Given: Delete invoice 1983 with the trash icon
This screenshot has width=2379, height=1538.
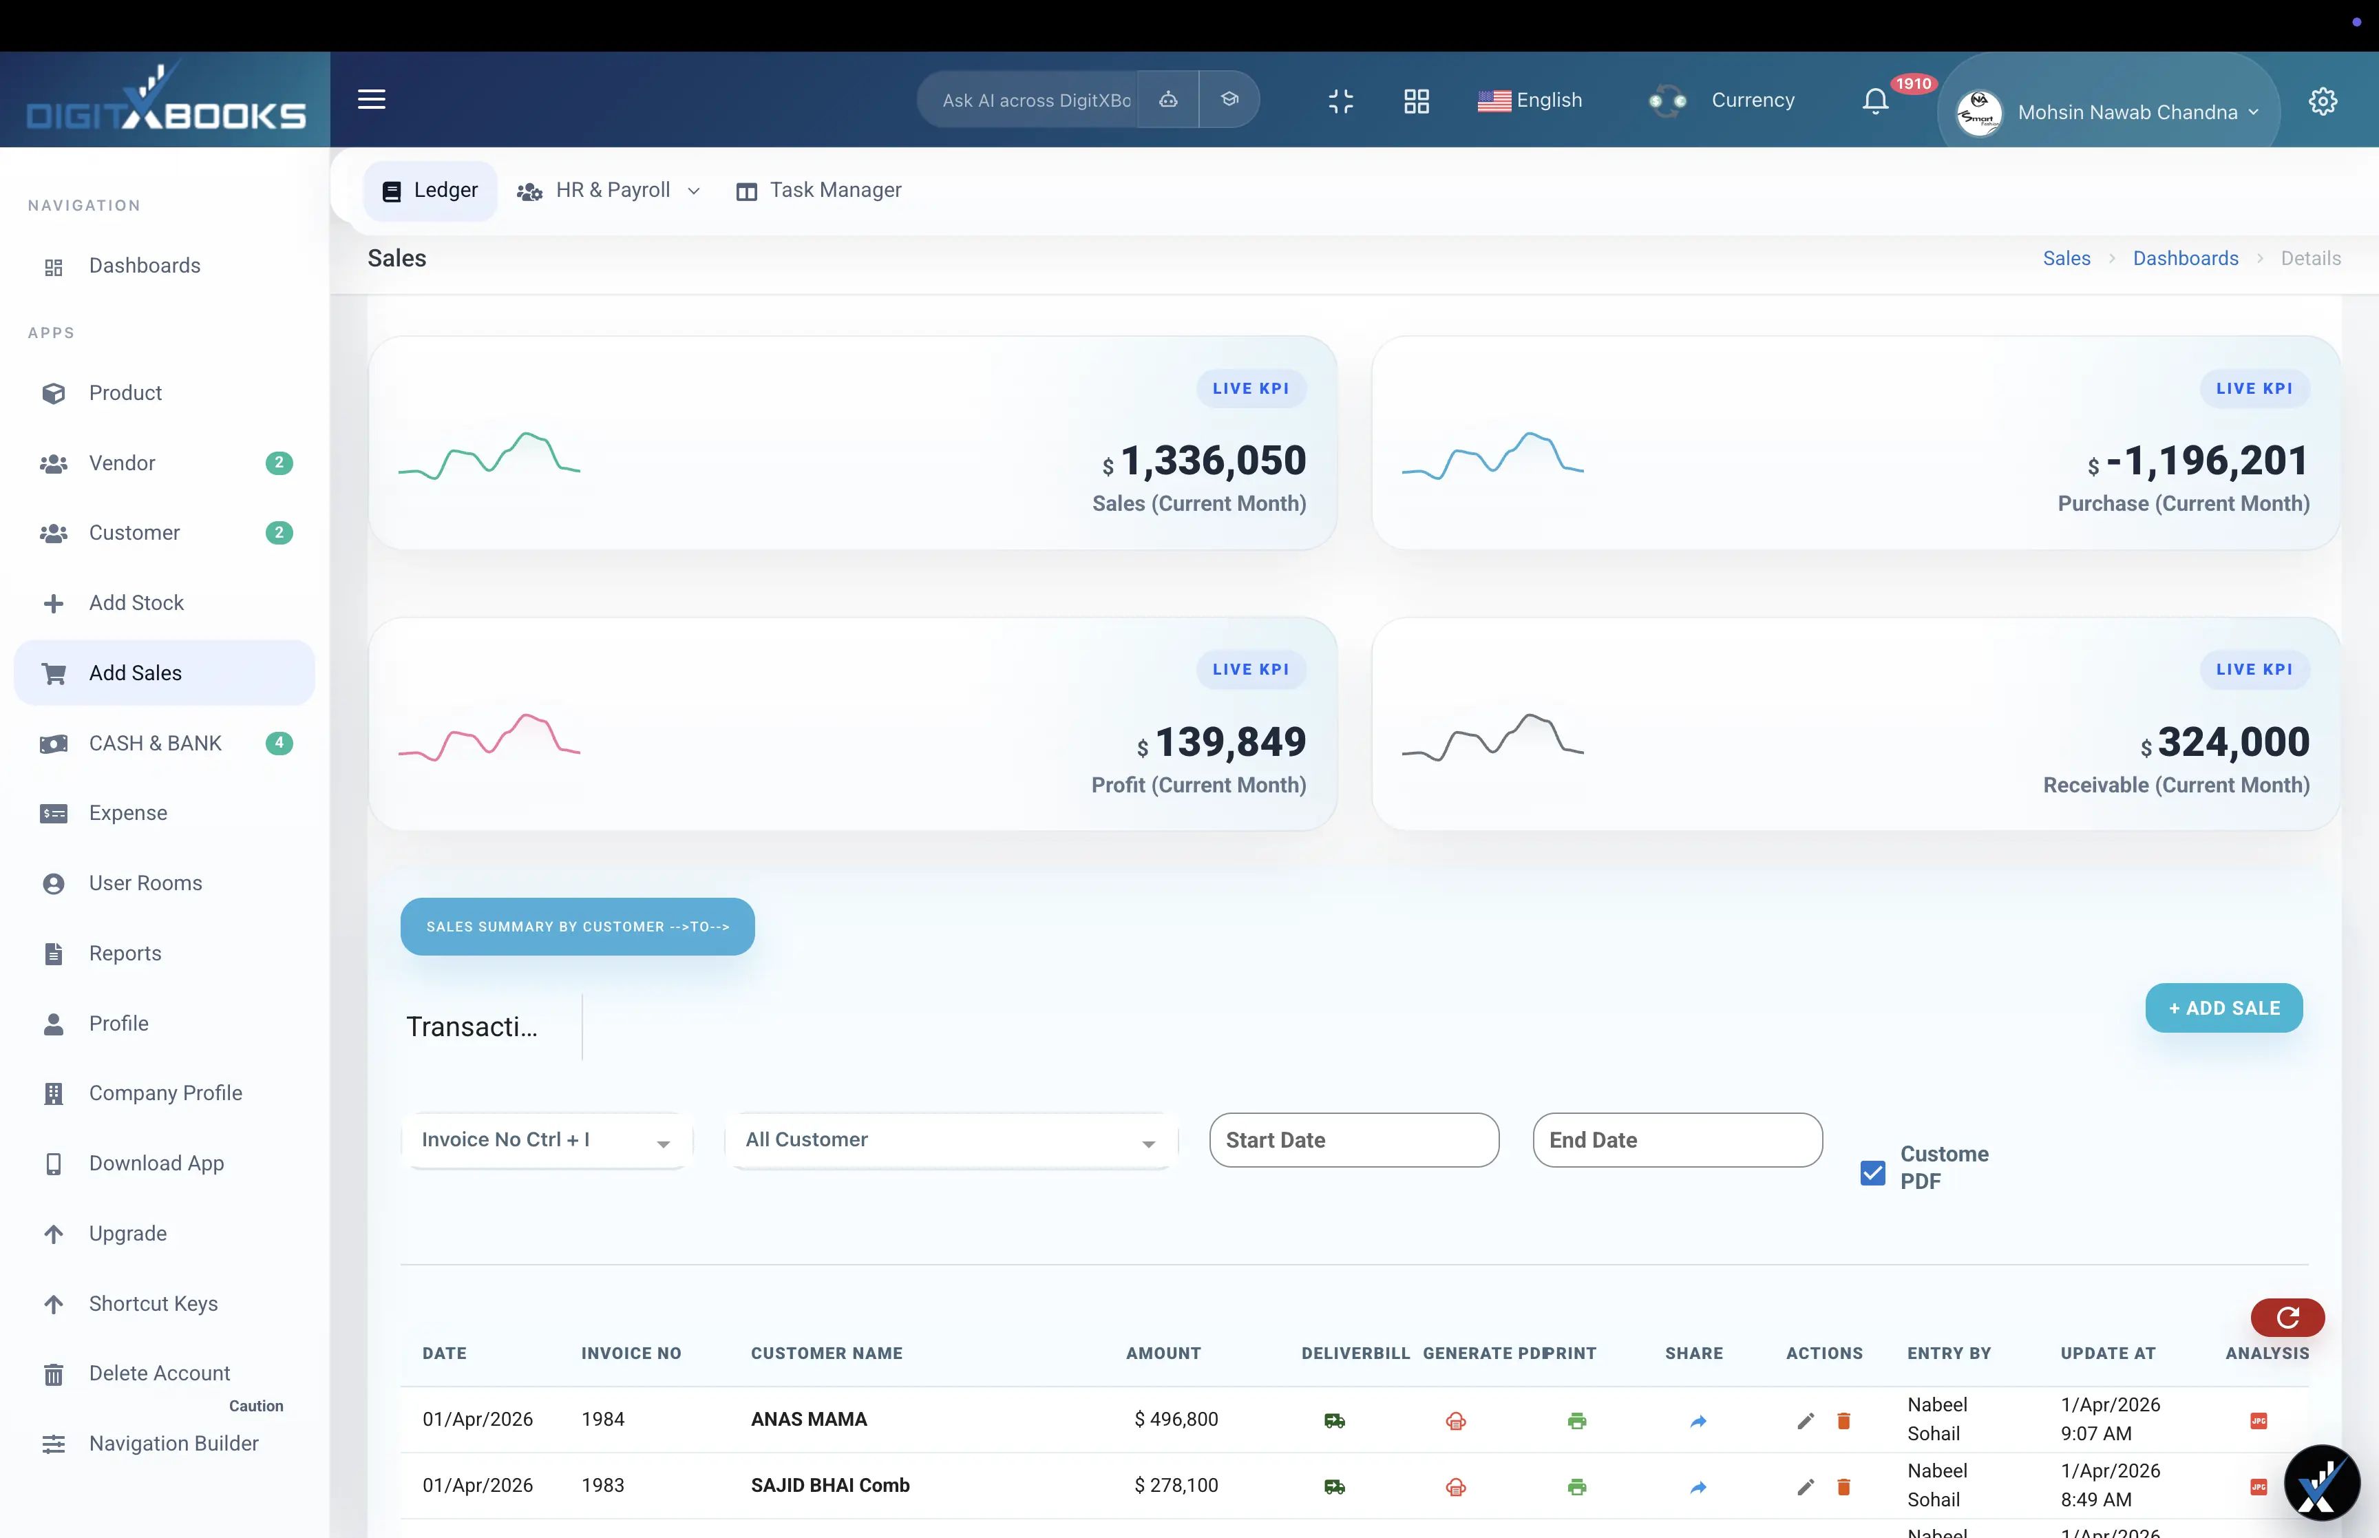Looking at the screenshot, I should [1843, 1486].
